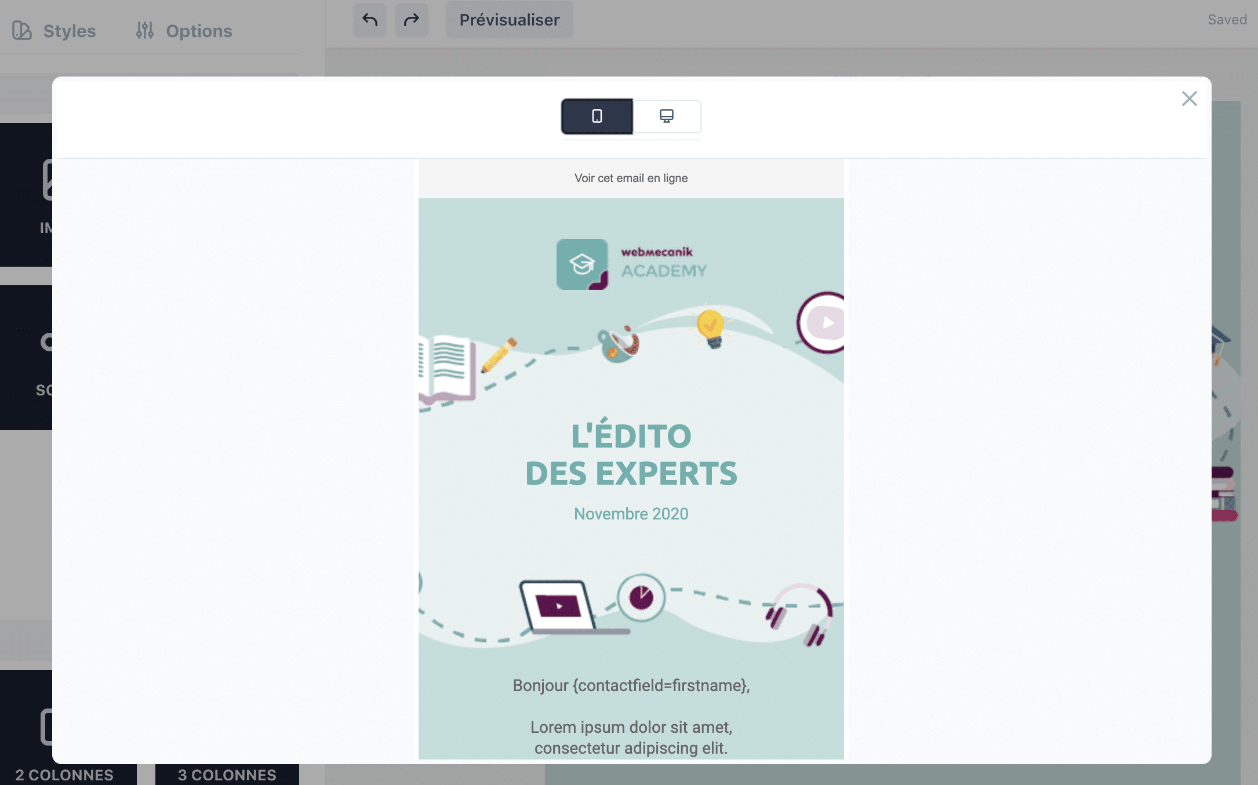
Task: Select the desktop monitor preview icon
Action: click(667, 116)
